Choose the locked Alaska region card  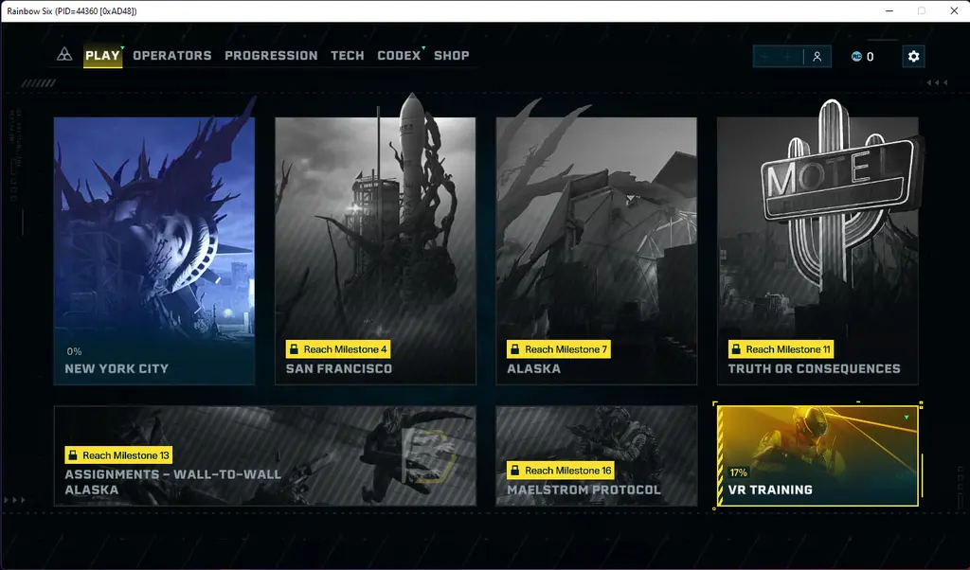597,251
